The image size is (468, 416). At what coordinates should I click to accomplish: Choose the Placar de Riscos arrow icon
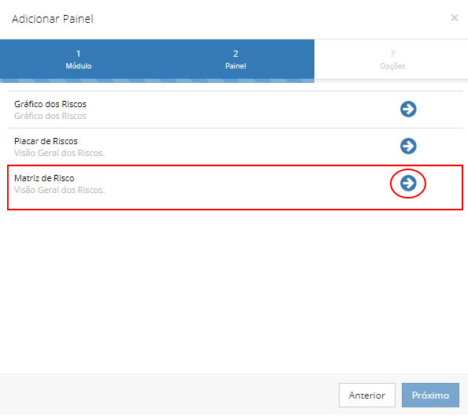point(408,146)
